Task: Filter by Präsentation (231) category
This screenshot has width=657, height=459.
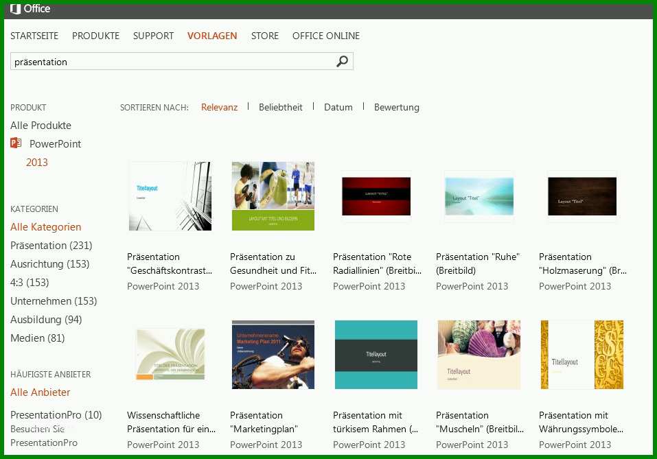Action: 51,246
